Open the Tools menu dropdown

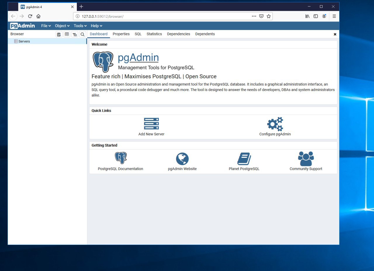pyautogui.click(x=80, y=26)
